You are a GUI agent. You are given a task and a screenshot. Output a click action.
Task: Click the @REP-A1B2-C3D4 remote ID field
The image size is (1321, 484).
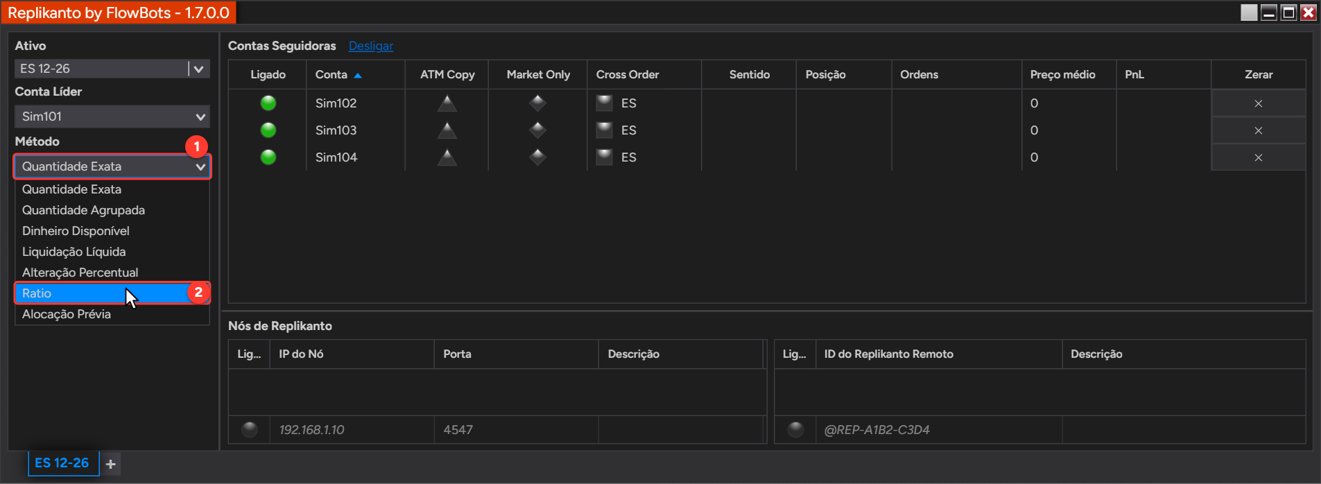(939, 430)
